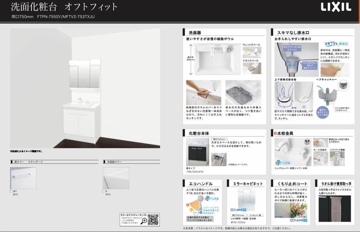
Task: Open the drain cross-section diagram
Action: (x=296, y=60)
